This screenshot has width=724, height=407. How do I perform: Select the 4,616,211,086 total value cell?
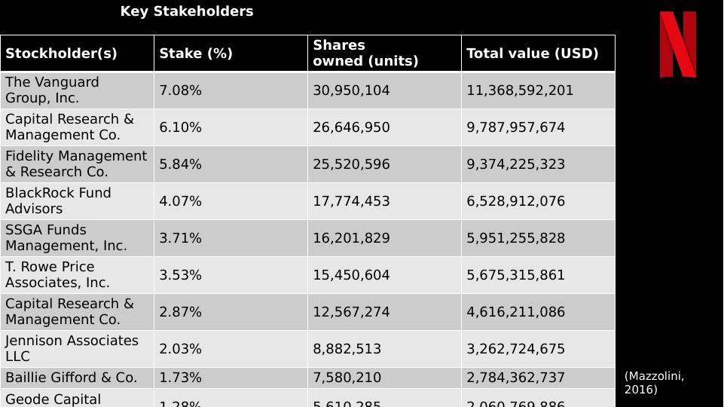tap(515, 312)
